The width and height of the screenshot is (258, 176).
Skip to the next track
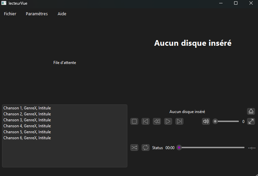pyautogui.click(x=179, y=121)
